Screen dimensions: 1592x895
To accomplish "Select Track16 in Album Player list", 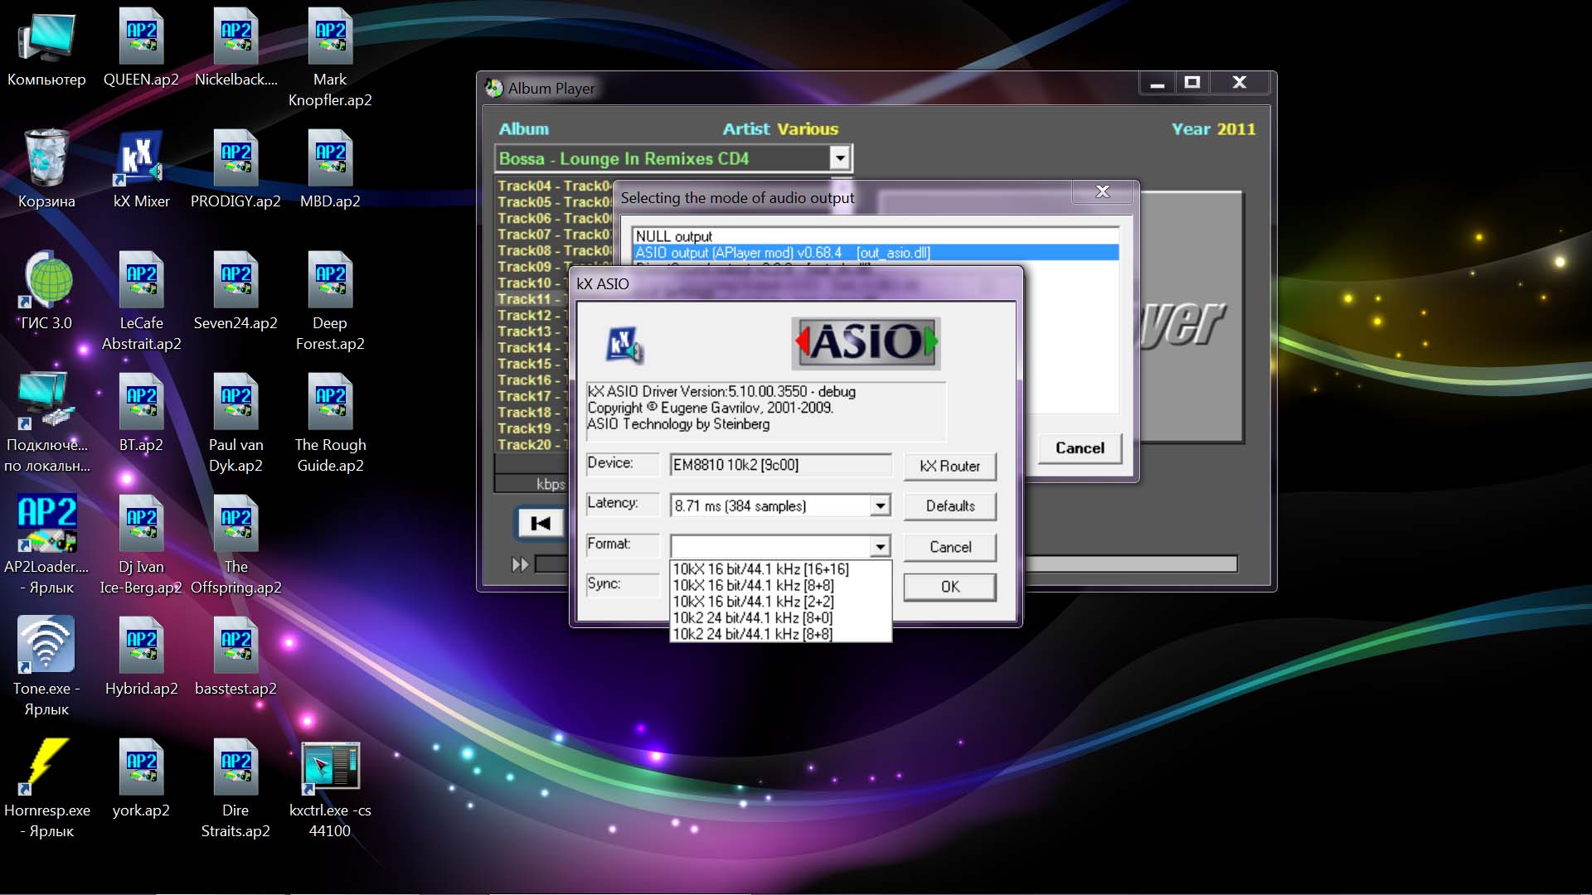I will point(531,380).
